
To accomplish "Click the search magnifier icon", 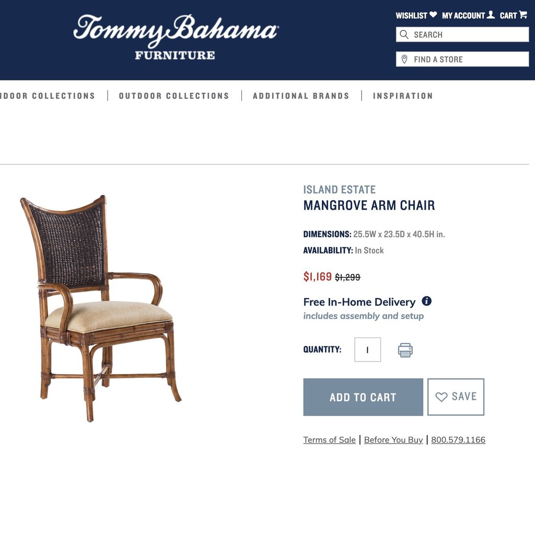I will pyautogui.click(x=404, y=34).
